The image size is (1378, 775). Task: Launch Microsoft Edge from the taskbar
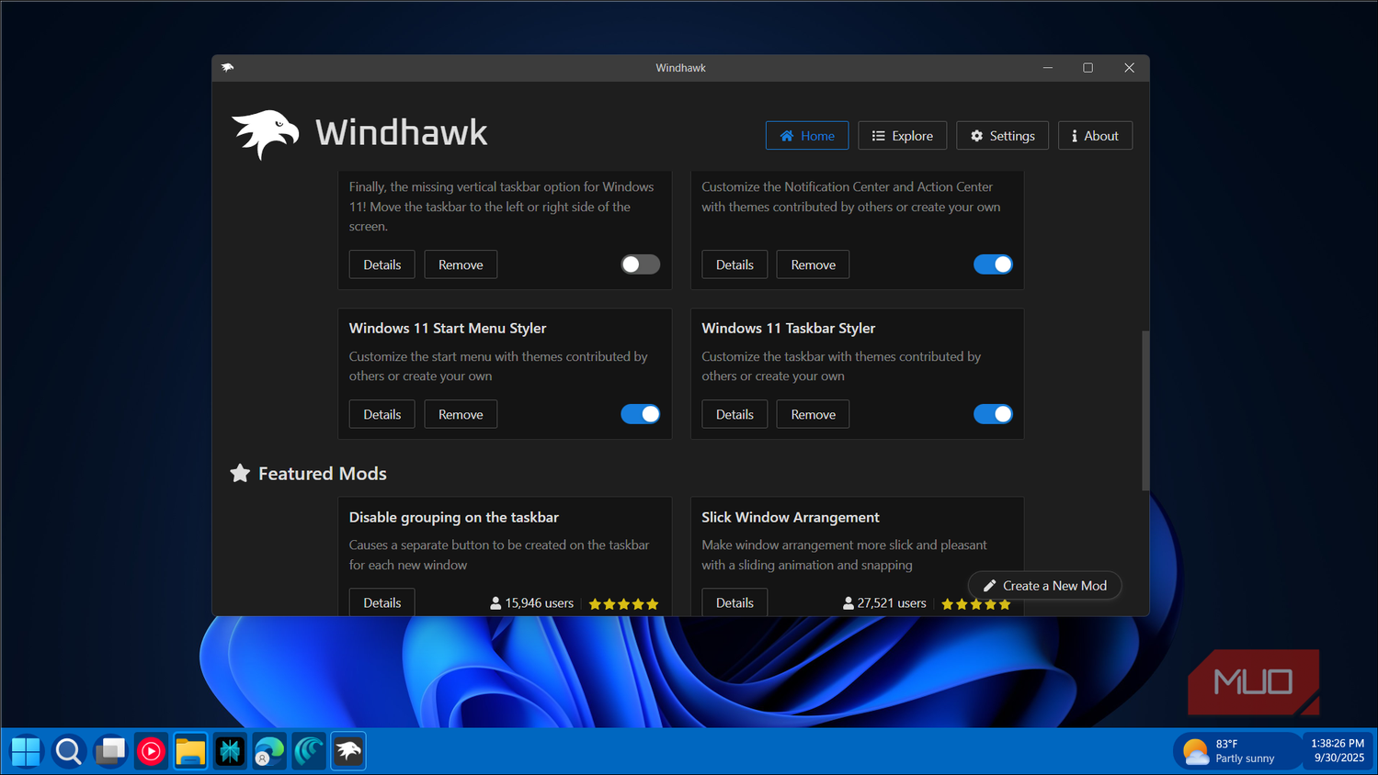pyautogui.click(x=269, y=751)
